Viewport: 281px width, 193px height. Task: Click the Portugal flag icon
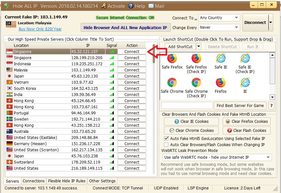[x=9, y=113]
